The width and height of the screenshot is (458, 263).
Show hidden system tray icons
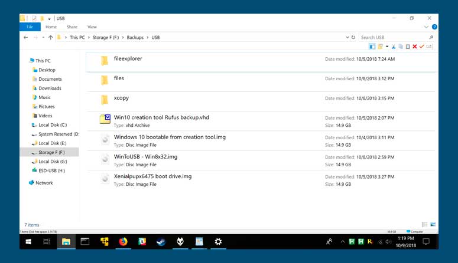click(x=343, y=242)
